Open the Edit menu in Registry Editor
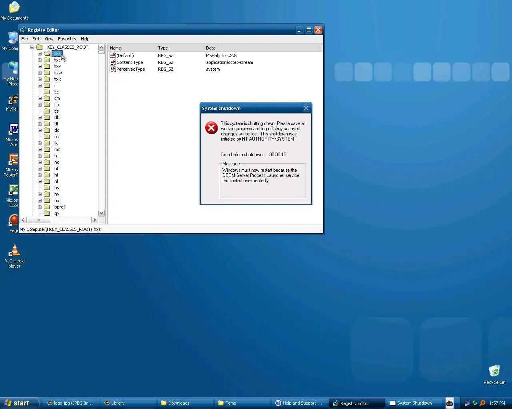This screenshot has height=409, width=512. click(x=36, y=39)
